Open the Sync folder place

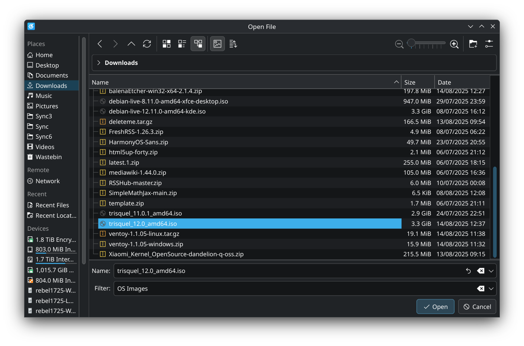point(52,126)
